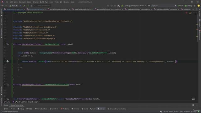The image size is (201, 113).
Task: Click the blue Update Project arrow
Action: click(x=20, y=6)
